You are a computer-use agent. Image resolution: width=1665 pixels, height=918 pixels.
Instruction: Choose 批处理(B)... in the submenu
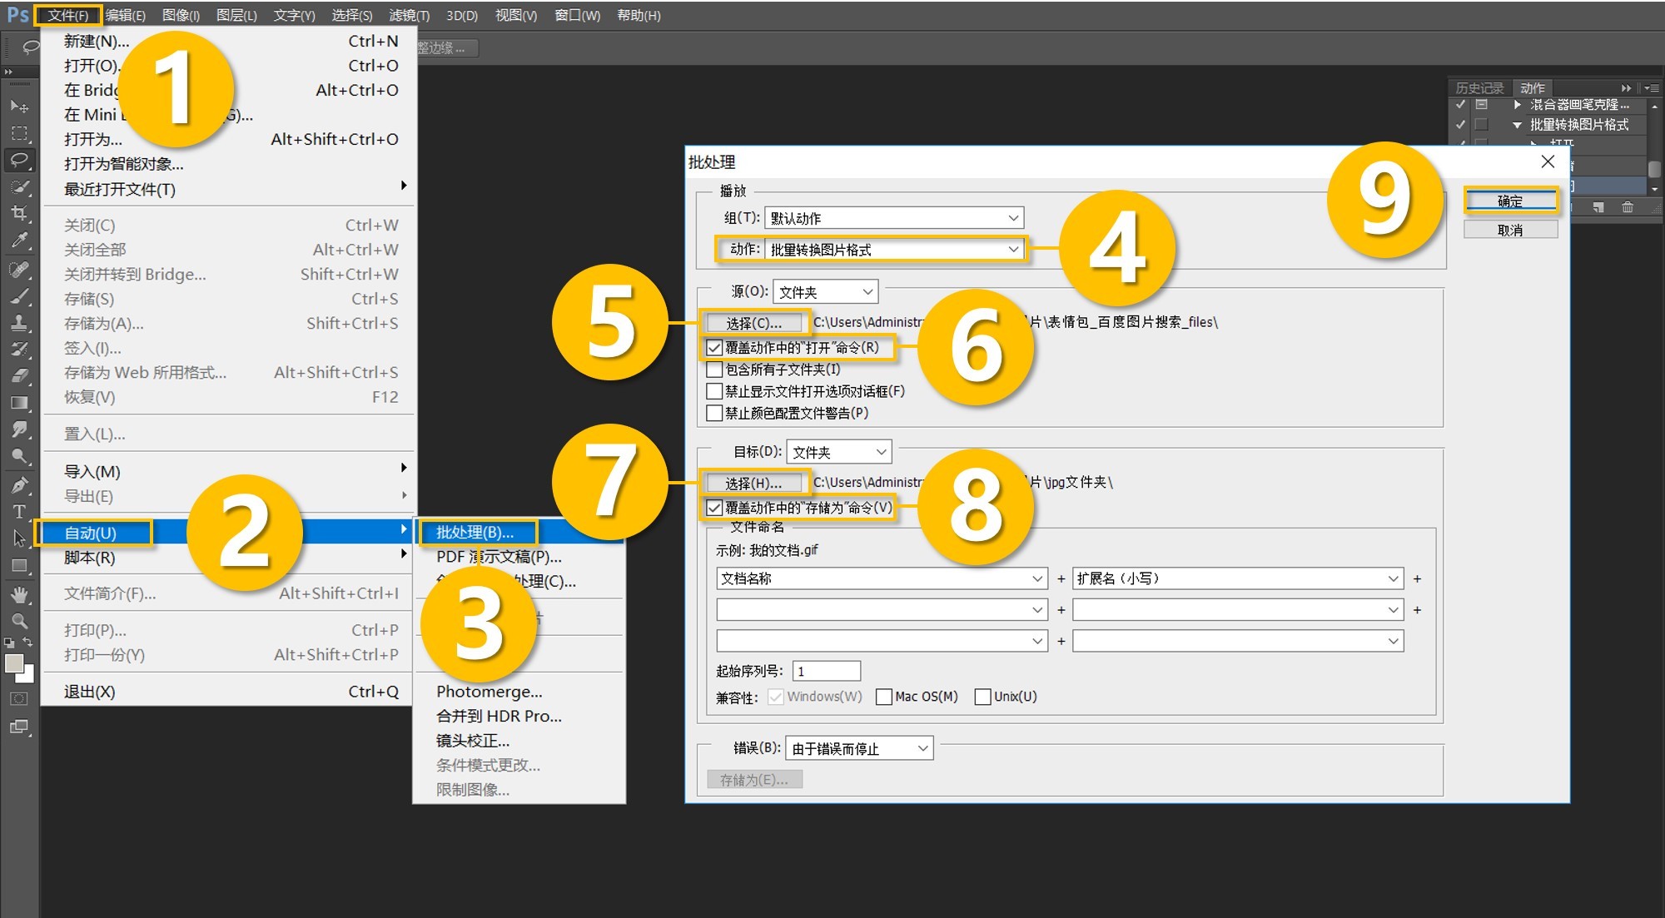[x=519, y=532]
